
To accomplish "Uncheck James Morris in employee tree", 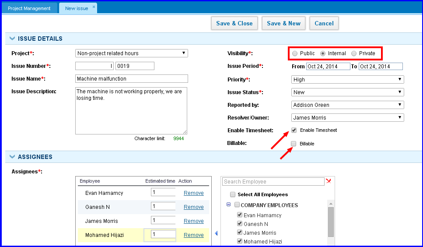I will [240, 232].
